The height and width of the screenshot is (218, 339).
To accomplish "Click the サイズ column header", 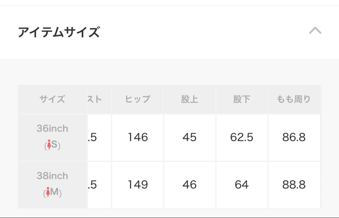I will click(52, 99).
